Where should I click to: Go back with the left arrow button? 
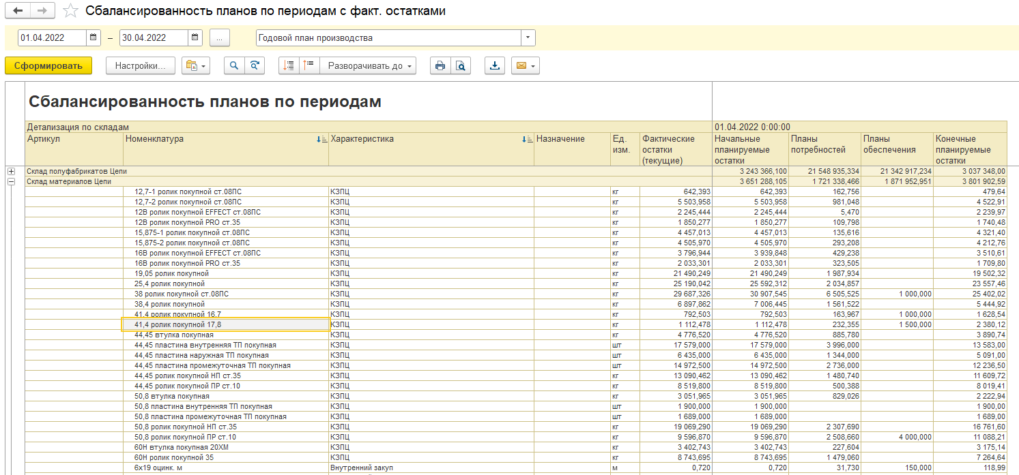[18, 11]
